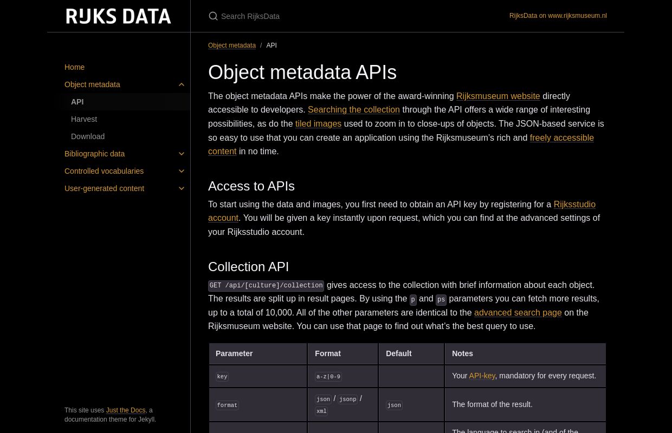Expand the Bibliographic data chevron
This screenshot has width=672, height=433.
(182, 154)
